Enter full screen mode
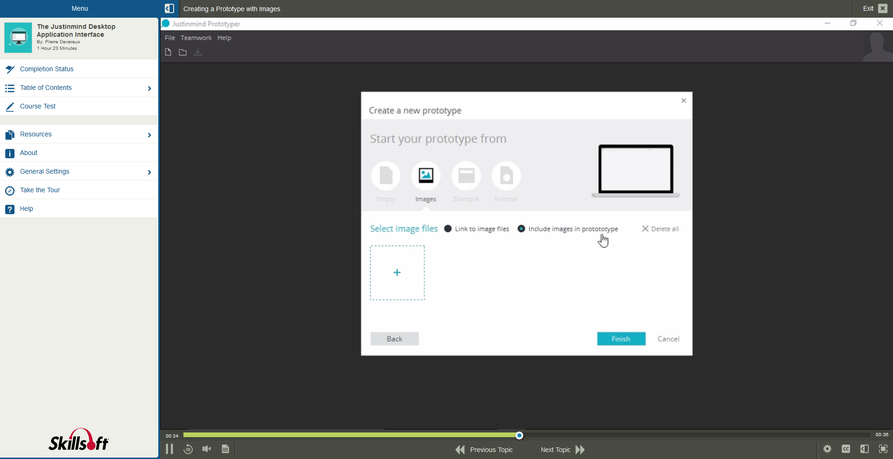The height and width of the screenshot is (459, 893). tap(883, 449)
